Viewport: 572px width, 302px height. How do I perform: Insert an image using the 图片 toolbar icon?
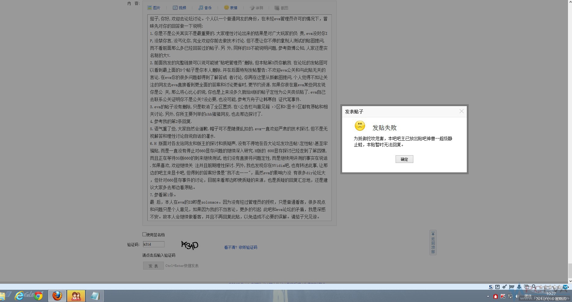pyautogui.click(x=154, y=8)
